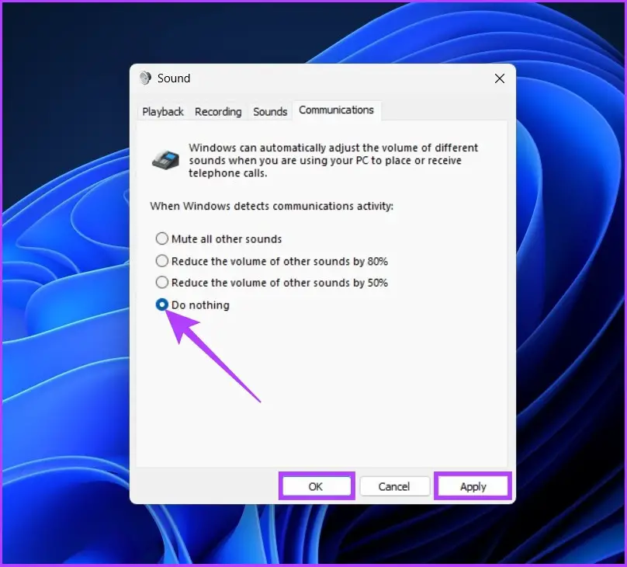Screen dimensions: 627x567
Task: Close the Sound dialog with the X
Action: point(500,78)
